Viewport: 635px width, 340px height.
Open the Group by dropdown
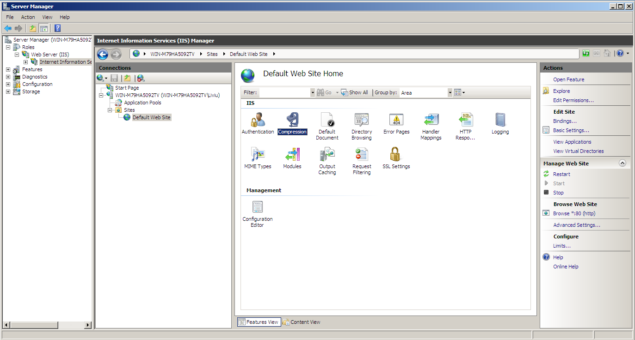(450, 92)
